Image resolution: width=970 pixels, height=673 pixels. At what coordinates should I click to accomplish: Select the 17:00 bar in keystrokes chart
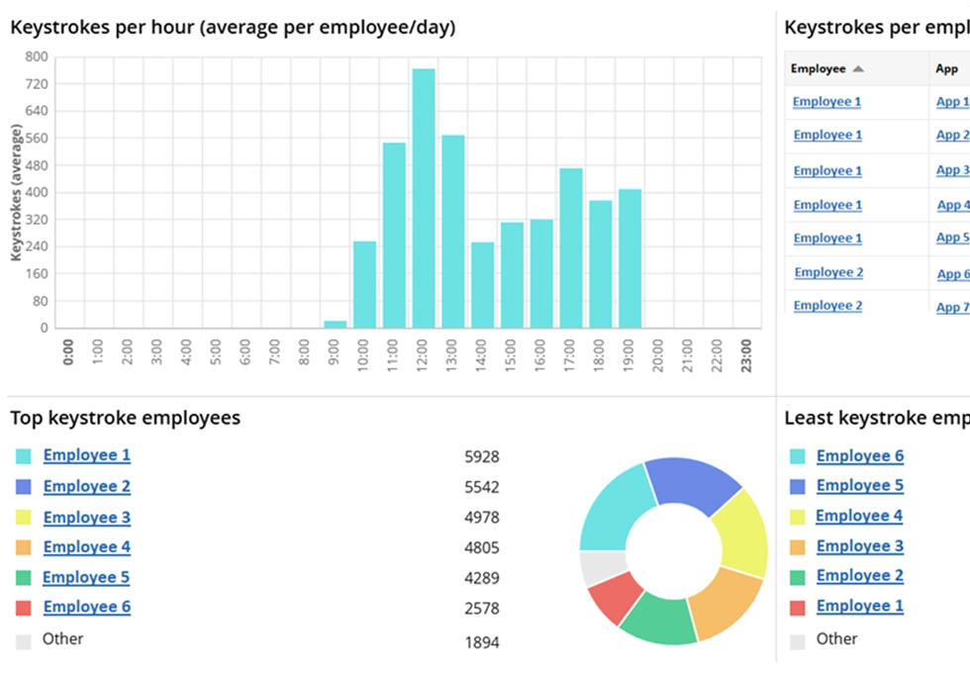pyautogui.click(x=571, y=248)
